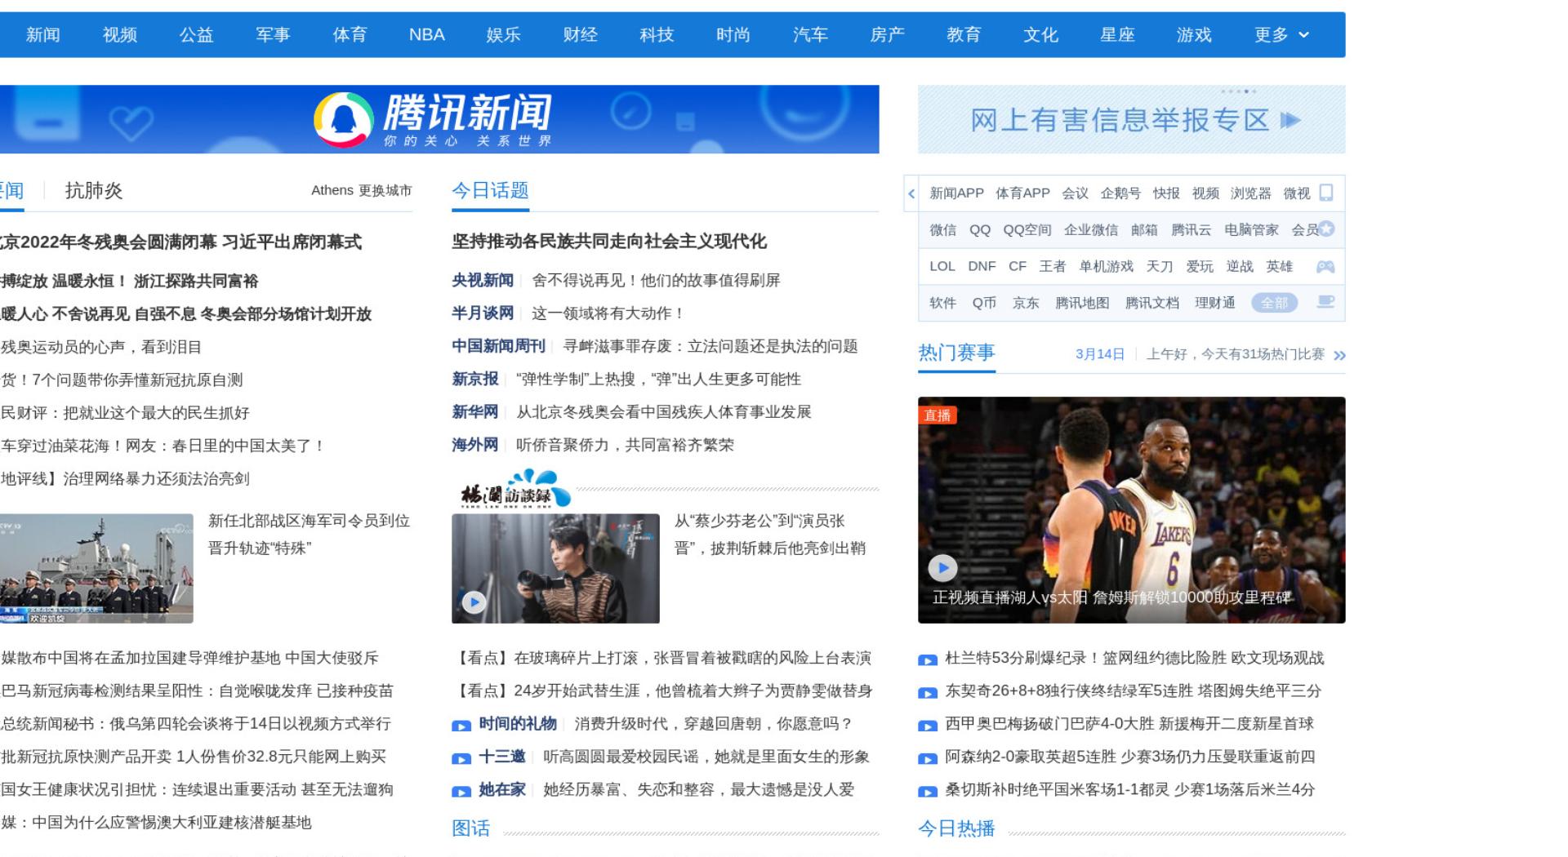Open article about 张晋 in 玻璃碎片上打滚
1568x857 pixels.
[x=662, y=658]
